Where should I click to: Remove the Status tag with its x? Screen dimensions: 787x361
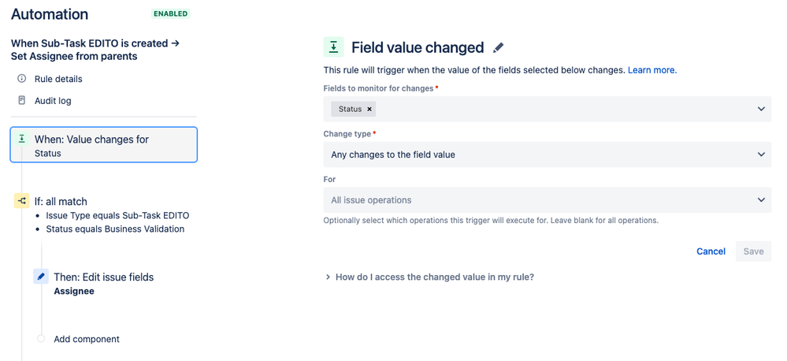coord(369,109)
